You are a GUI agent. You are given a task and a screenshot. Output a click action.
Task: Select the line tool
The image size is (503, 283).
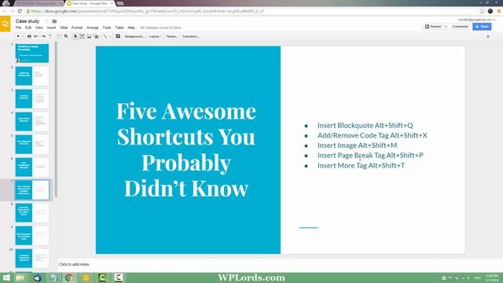tap(105, 37)
